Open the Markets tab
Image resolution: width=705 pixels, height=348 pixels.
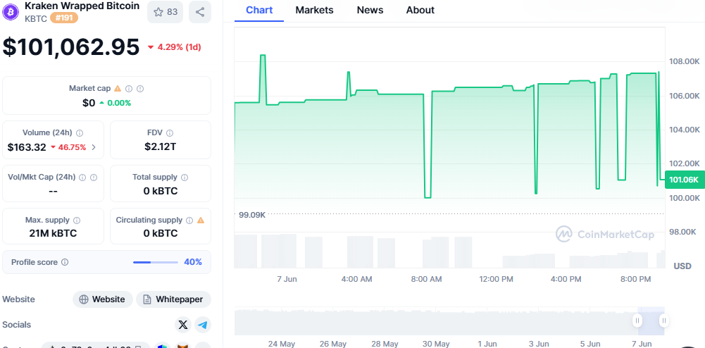tap(314, 10)
